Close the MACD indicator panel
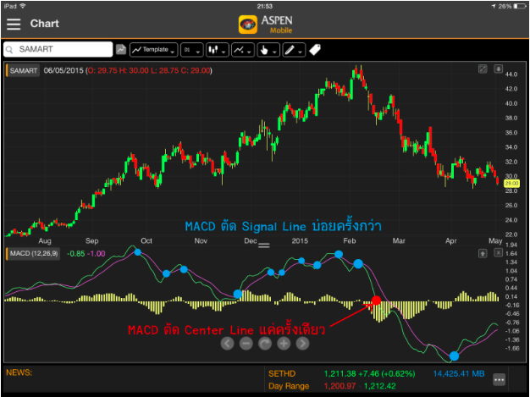 499,252
